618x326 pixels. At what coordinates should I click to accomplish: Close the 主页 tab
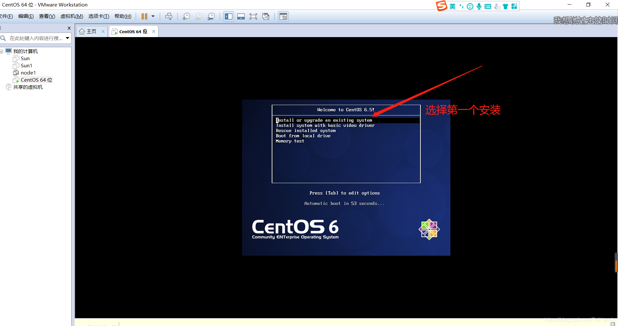(x=103, y=32)
